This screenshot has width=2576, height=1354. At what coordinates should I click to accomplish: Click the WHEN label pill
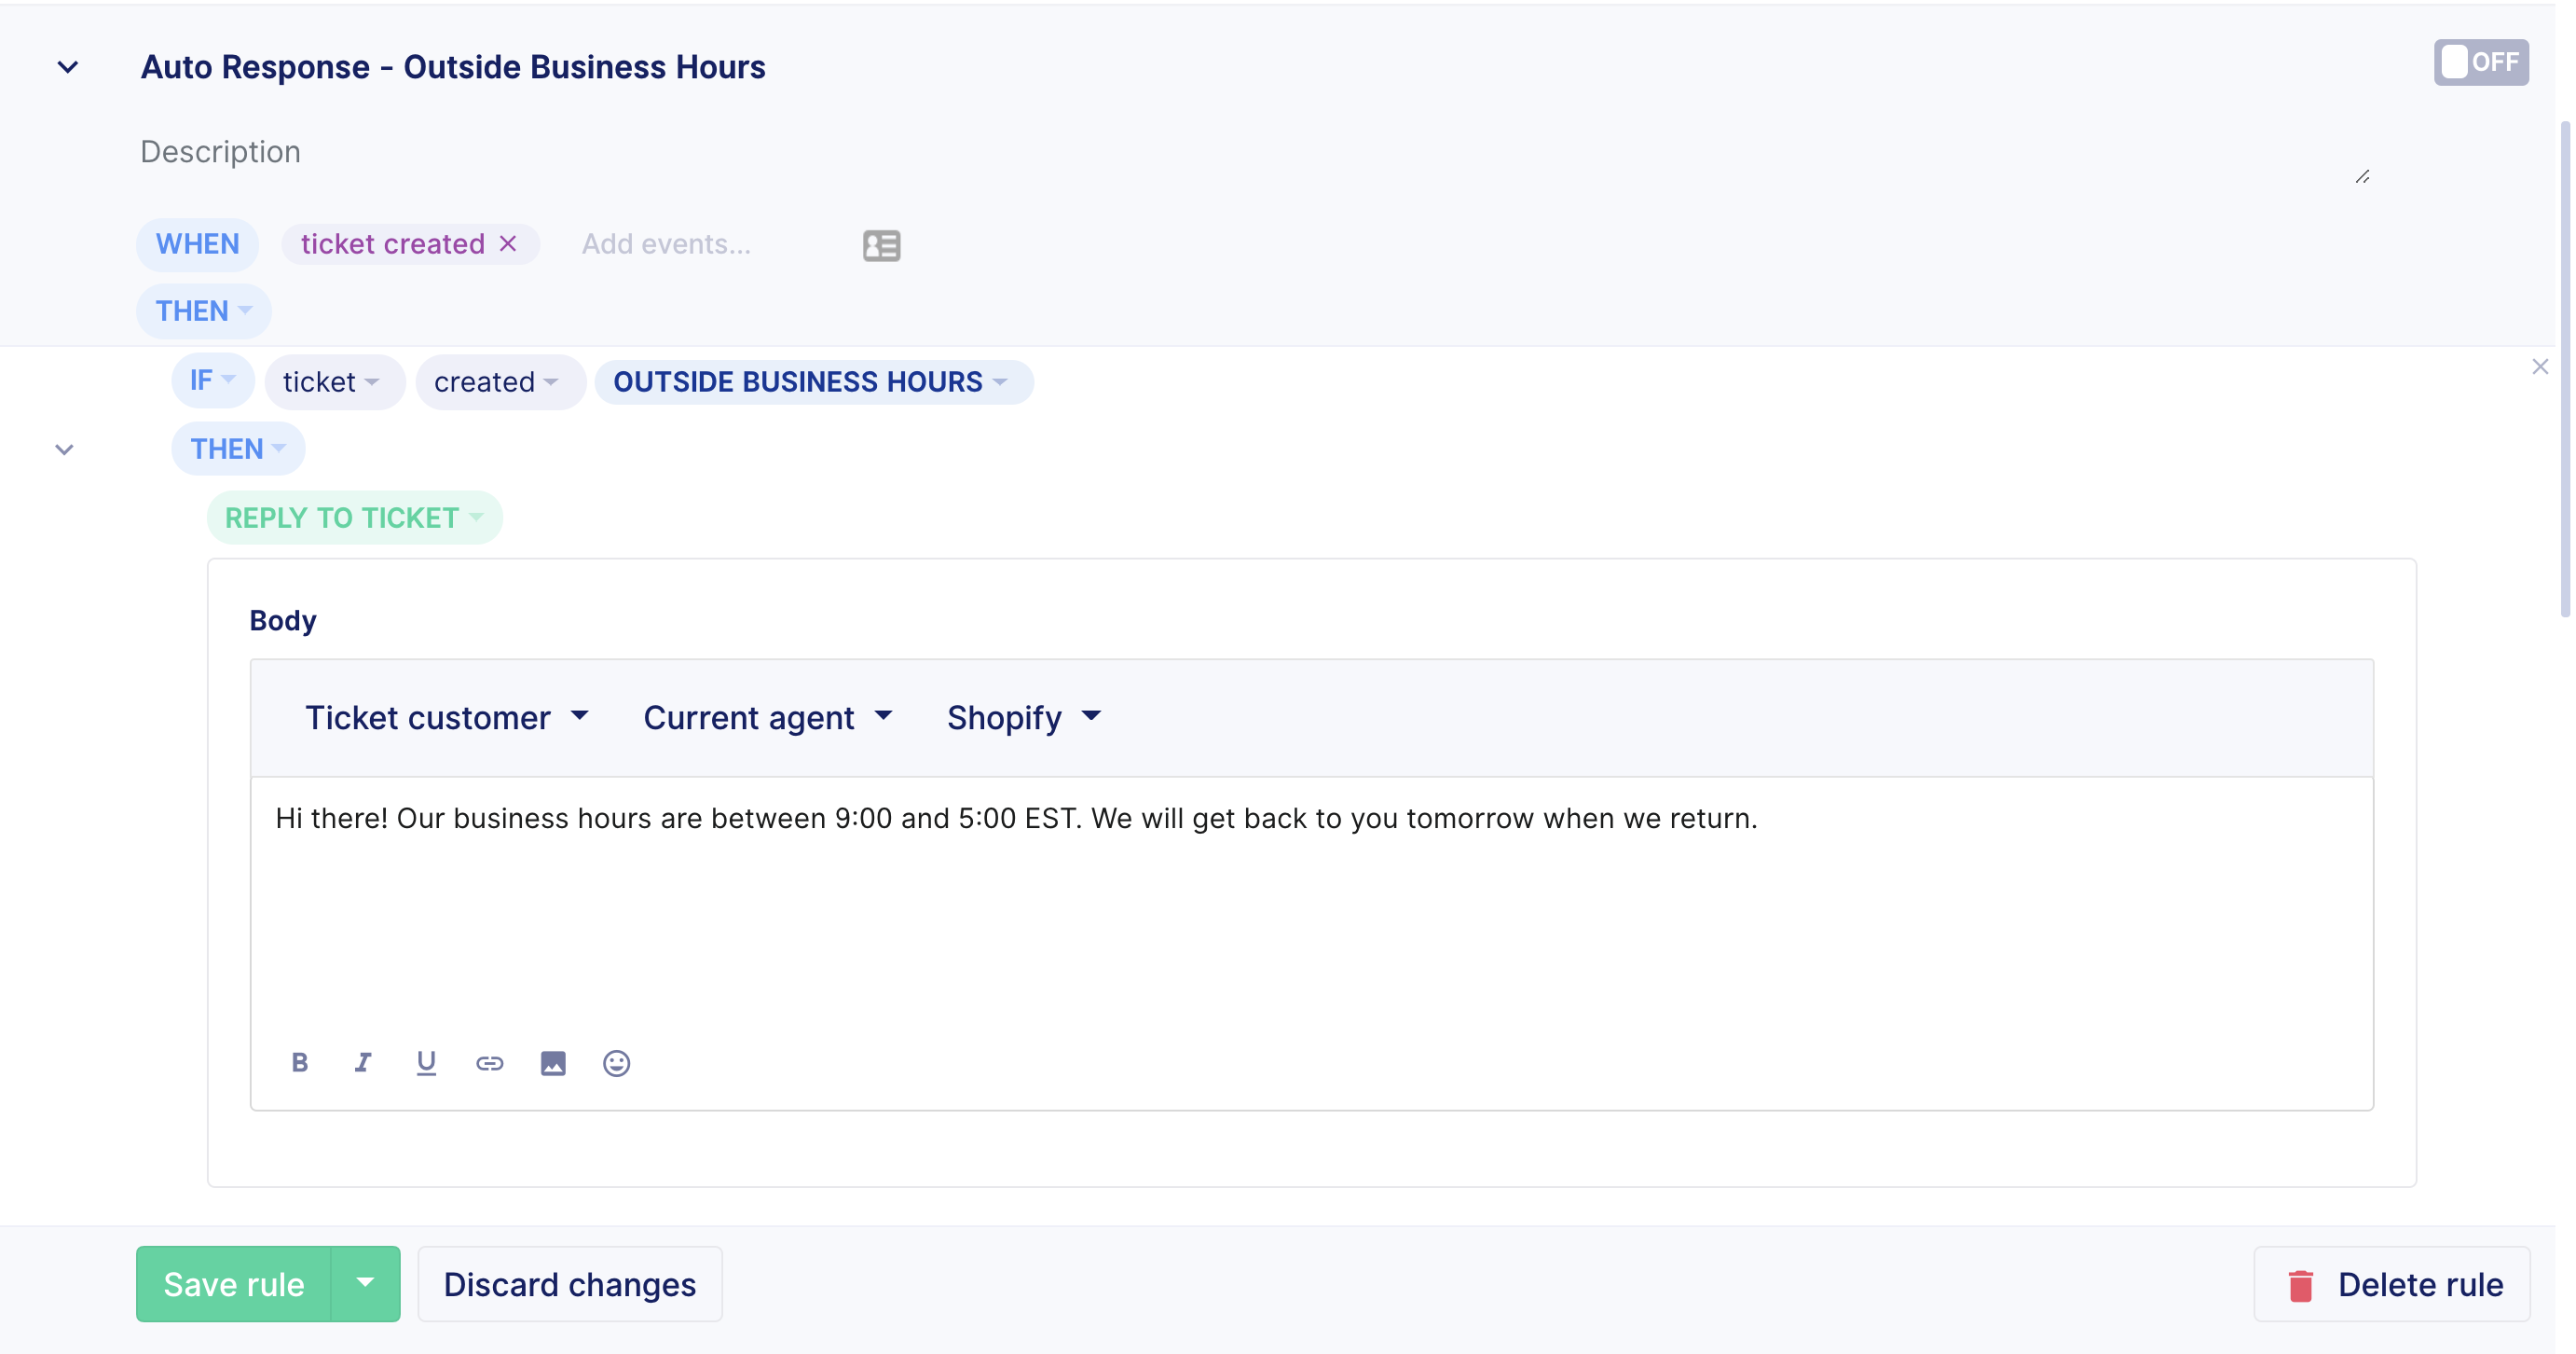(x=197, y=244)
